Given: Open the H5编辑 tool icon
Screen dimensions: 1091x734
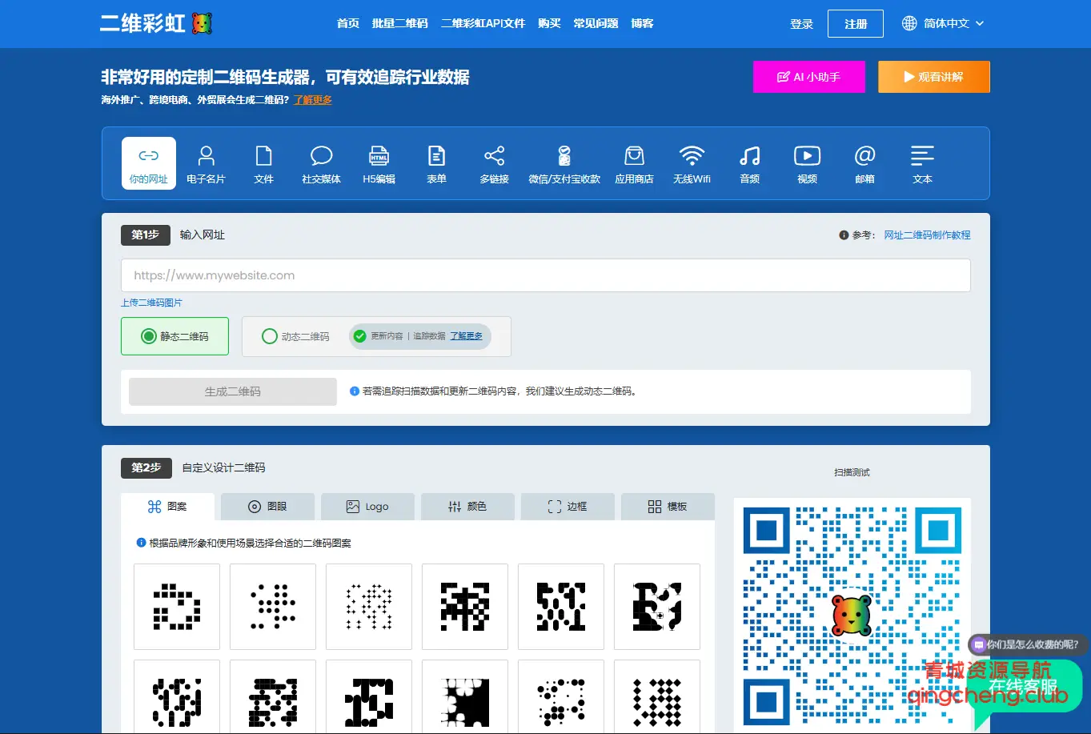Looking at the screenshot, I should point(379,162).
